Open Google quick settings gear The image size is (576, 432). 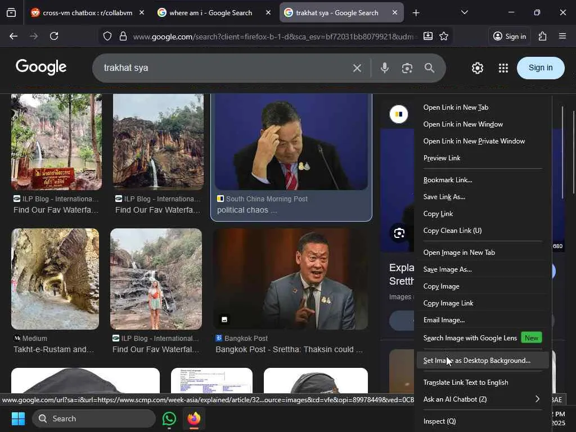click(478, 68)
